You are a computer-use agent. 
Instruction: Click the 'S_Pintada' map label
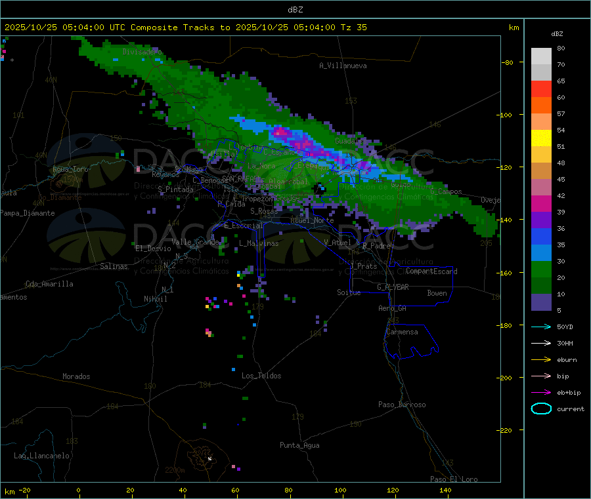click(x=175, y=190)
